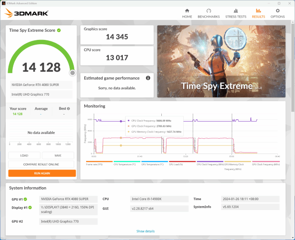Click the CPU score value 13 017

point(117,58)
